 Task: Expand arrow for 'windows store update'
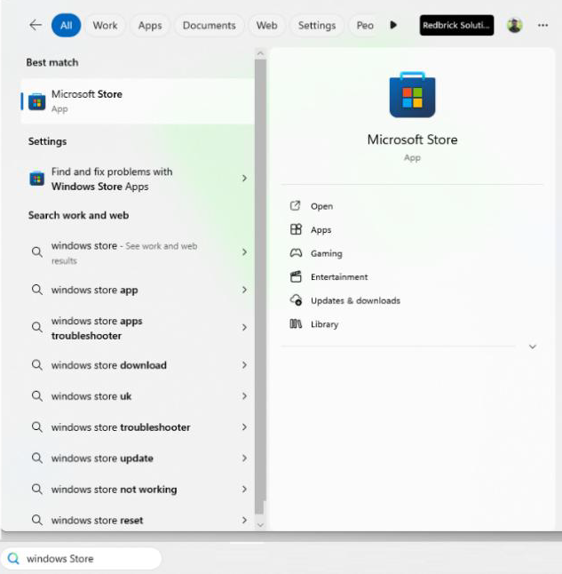coord(244,458)
